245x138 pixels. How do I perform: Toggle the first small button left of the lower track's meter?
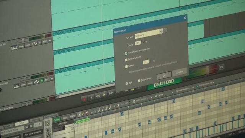[x=22, y=79]
